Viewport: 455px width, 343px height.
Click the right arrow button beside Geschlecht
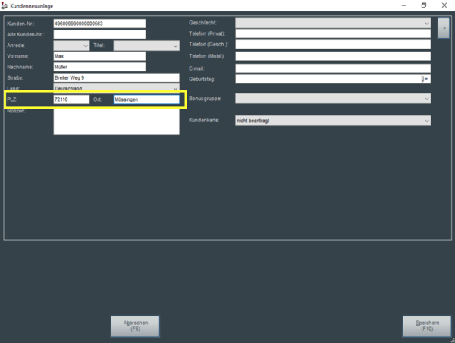click(444, 28)
